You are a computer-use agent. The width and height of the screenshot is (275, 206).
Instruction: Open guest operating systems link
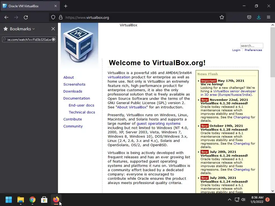tap(158, 123)
